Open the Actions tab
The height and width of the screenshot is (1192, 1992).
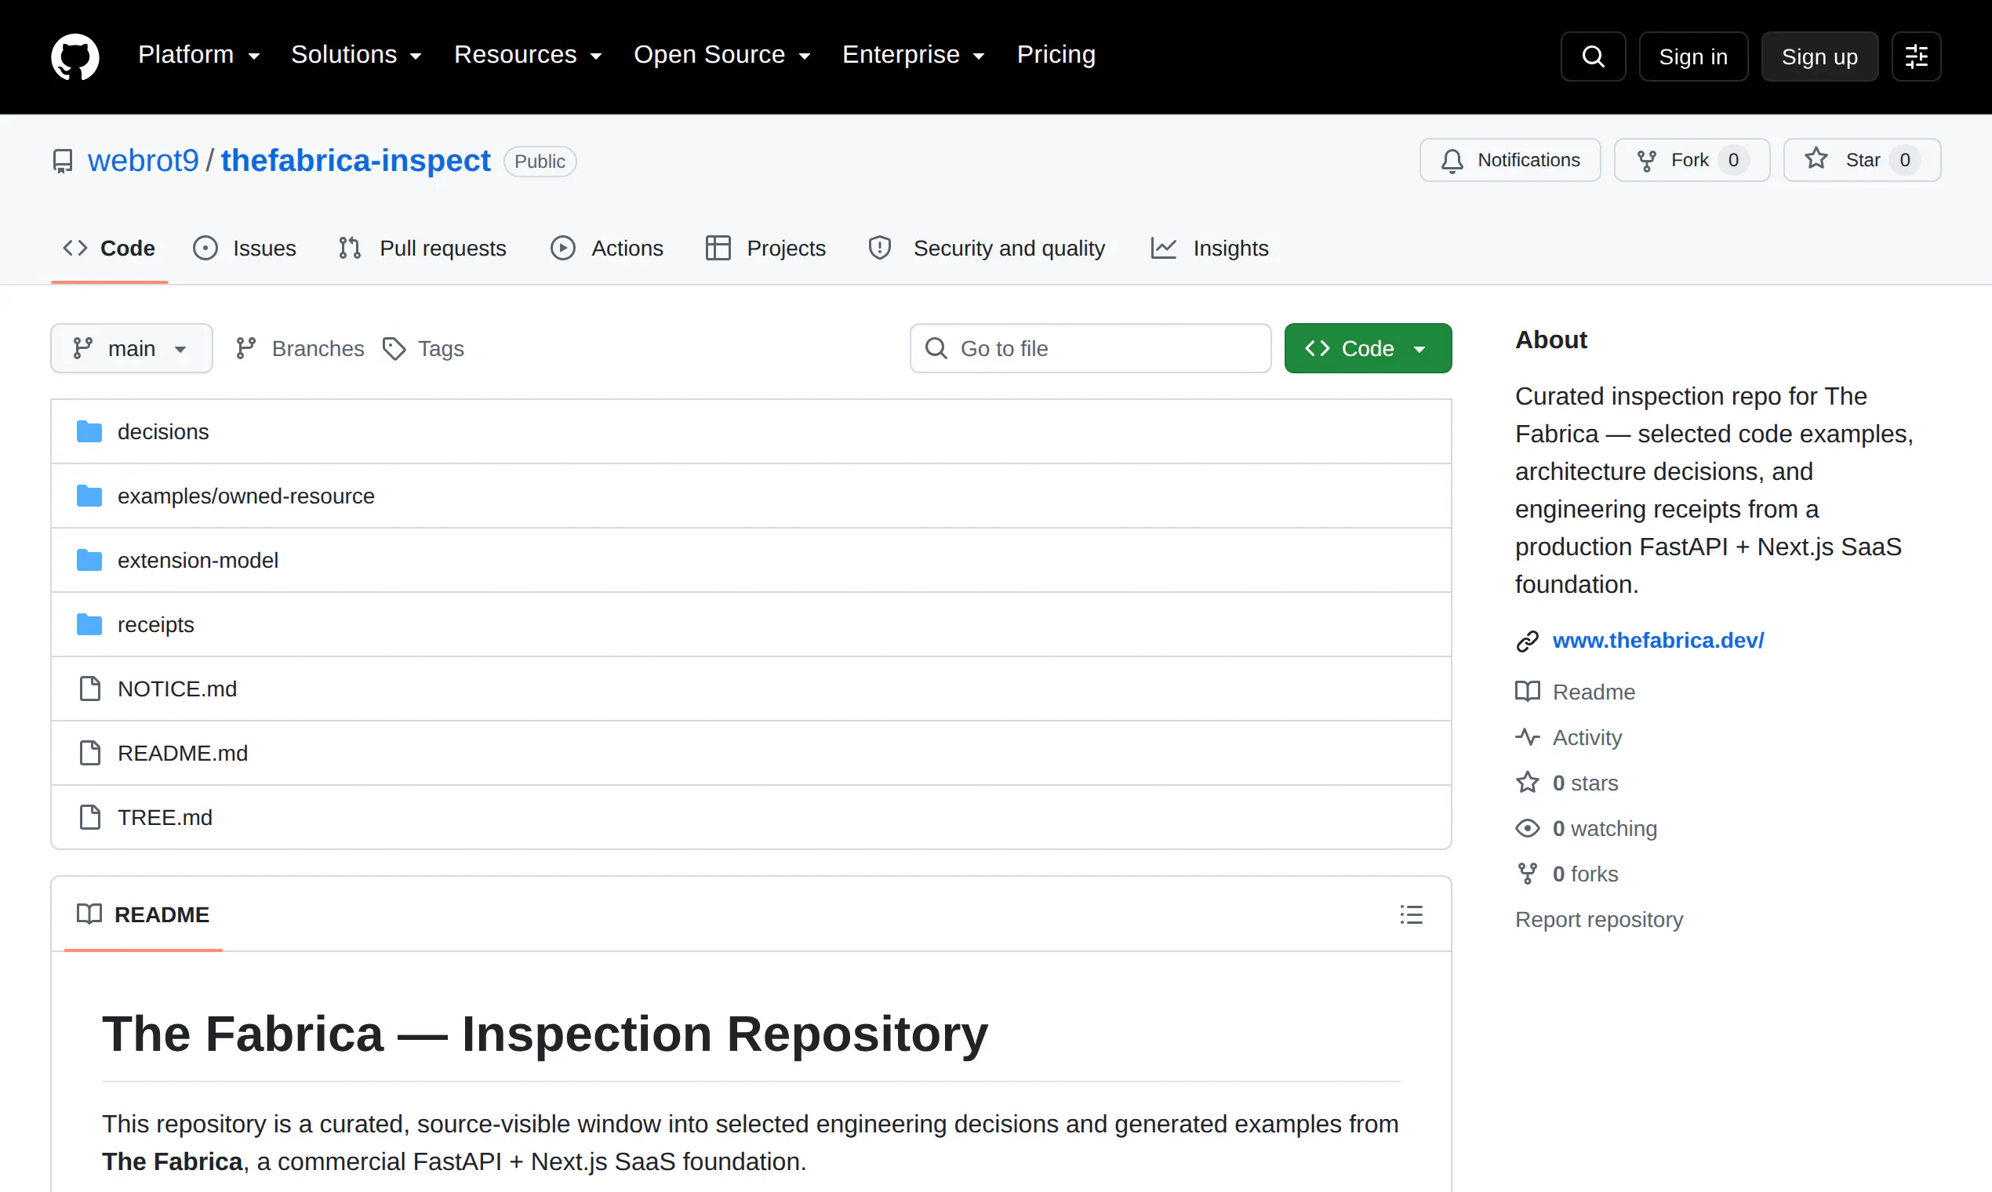[607, 248]
